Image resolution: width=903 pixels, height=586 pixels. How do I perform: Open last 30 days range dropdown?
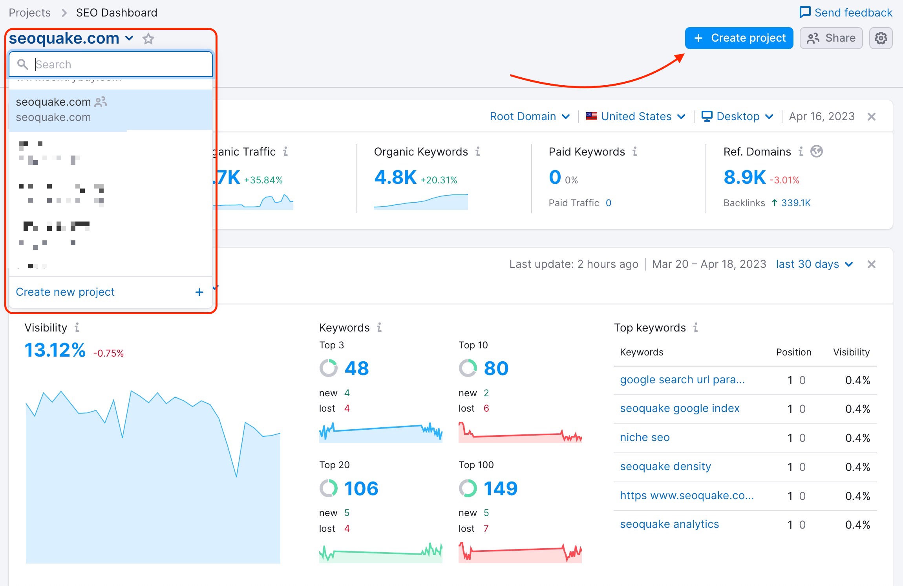(x=814, y=264)
